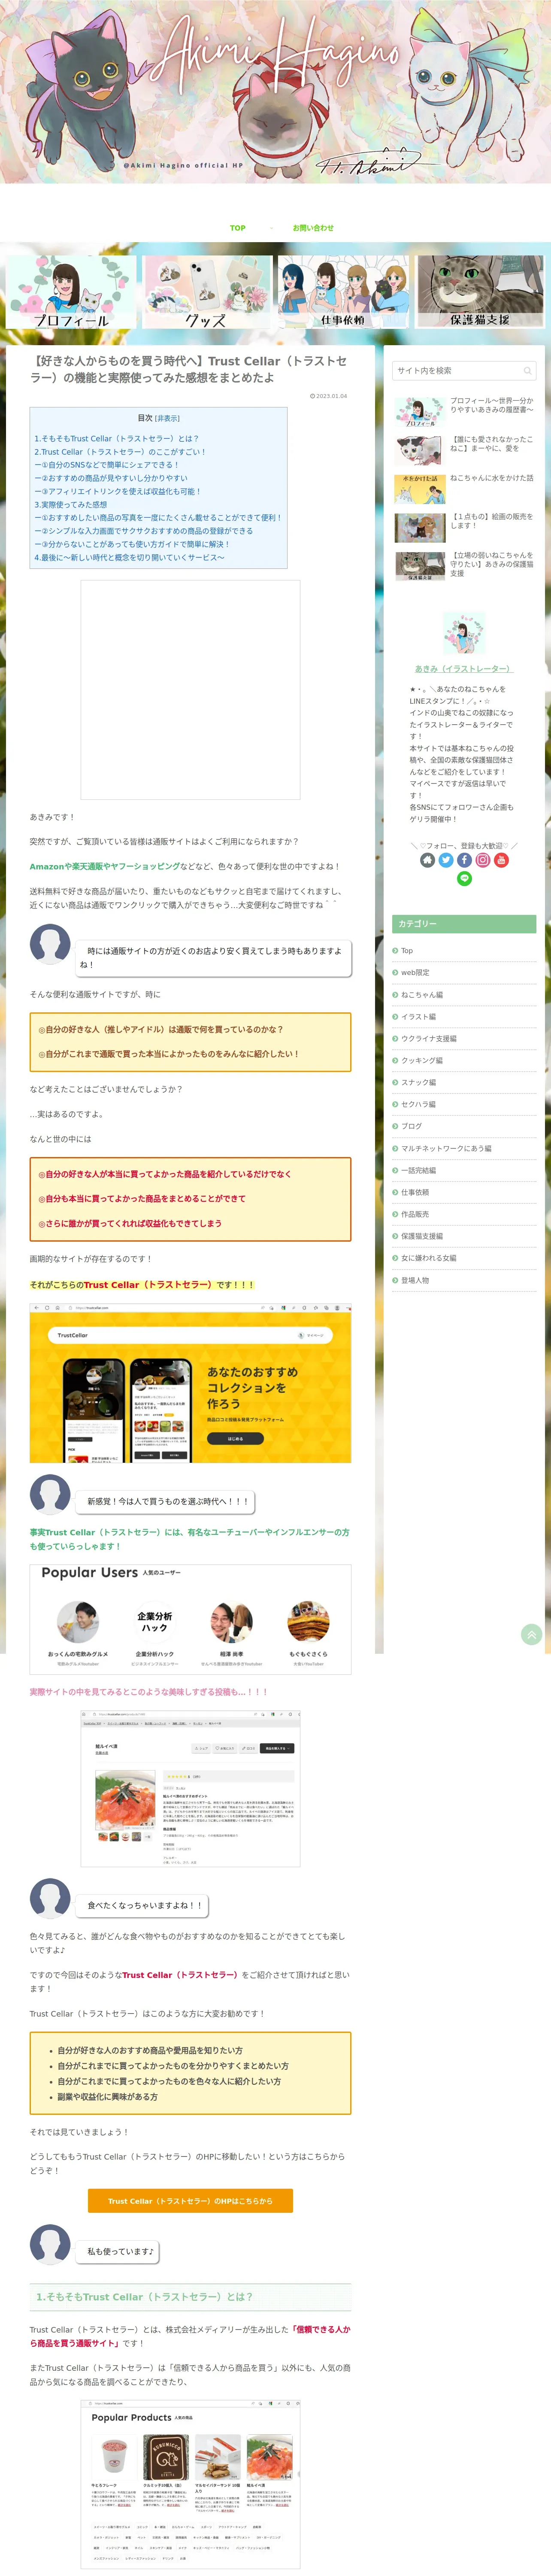Jump to TOC item ②シンプルな入力画面でサクサク

144,531
